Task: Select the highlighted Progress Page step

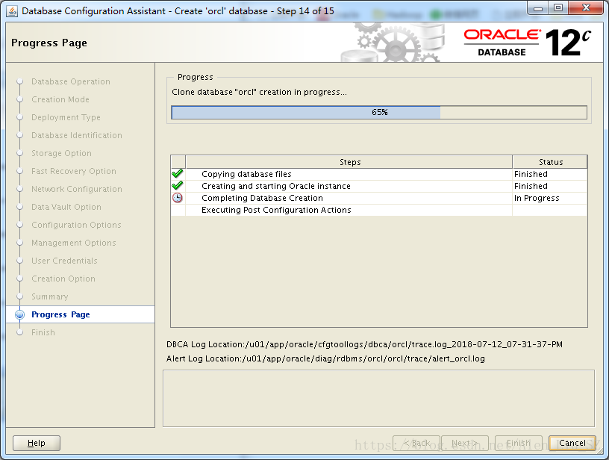Action: (80, 314)
